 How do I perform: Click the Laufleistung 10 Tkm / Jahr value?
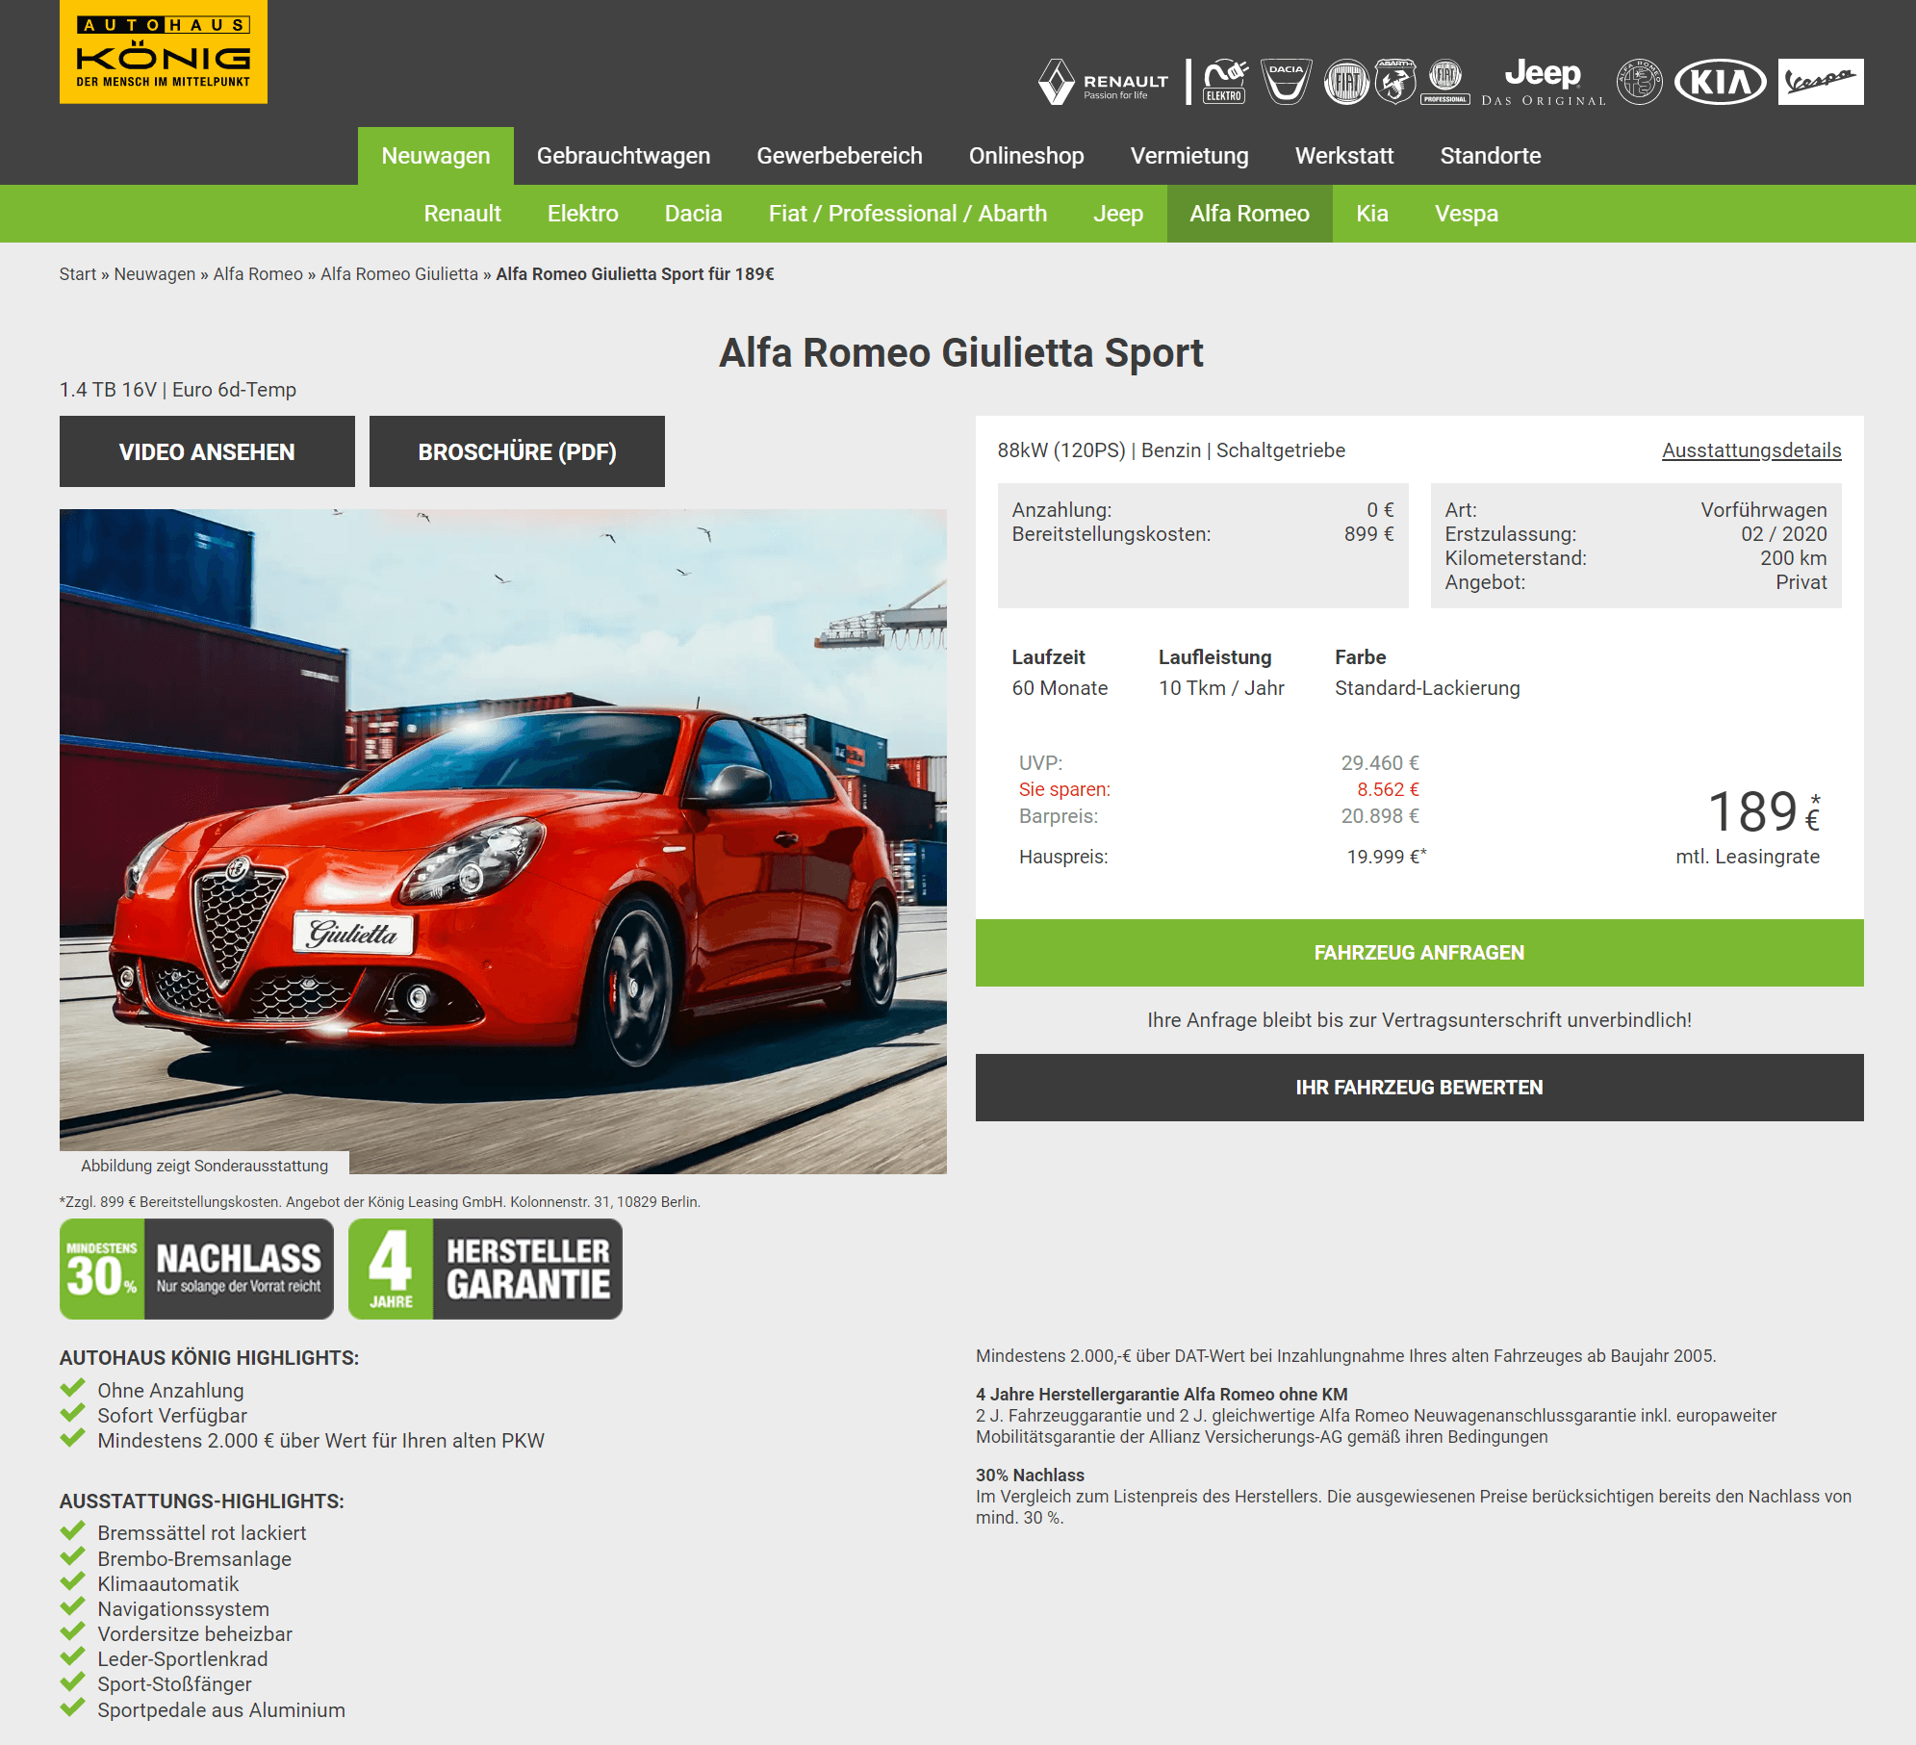(x=1221, y=688)
